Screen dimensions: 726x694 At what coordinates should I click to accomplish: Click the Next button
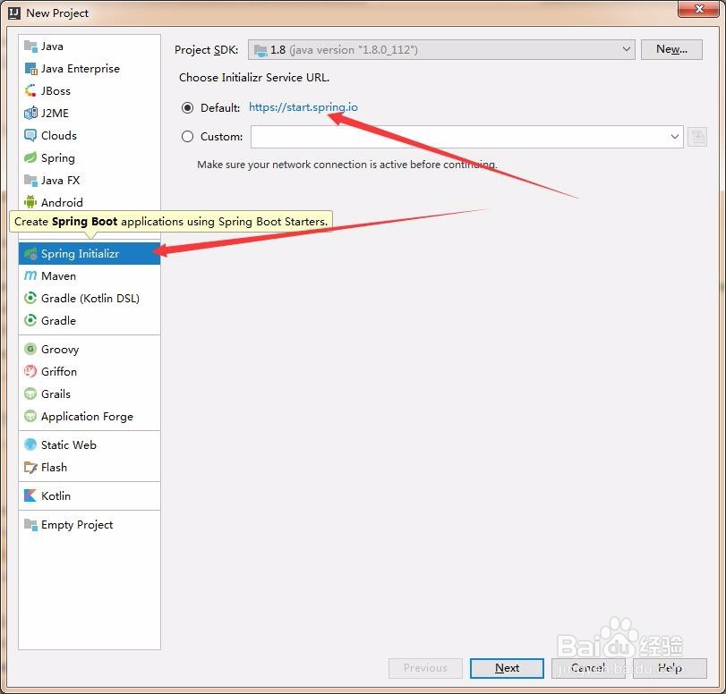coord(507,668)
